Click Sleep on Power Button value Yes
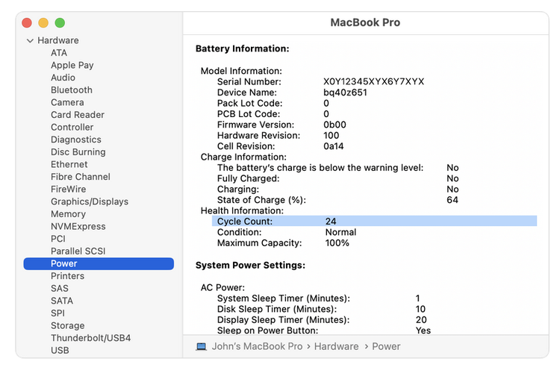 pyautogui.click(x=423, y=330)
